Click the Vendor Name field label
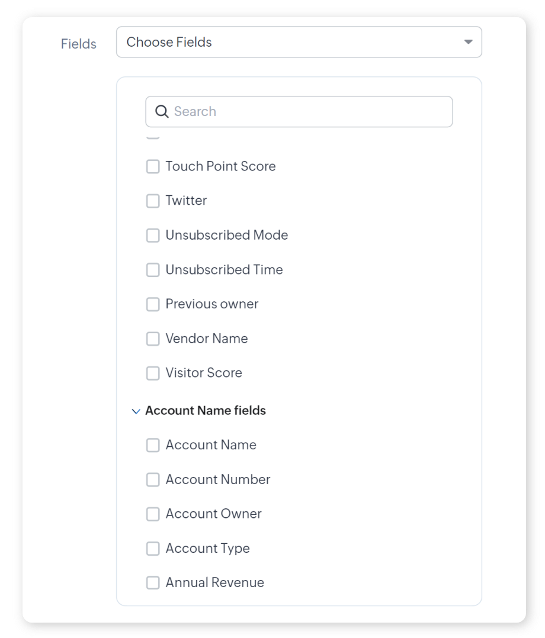Screen dimensions: 545x638 [207, 339]
